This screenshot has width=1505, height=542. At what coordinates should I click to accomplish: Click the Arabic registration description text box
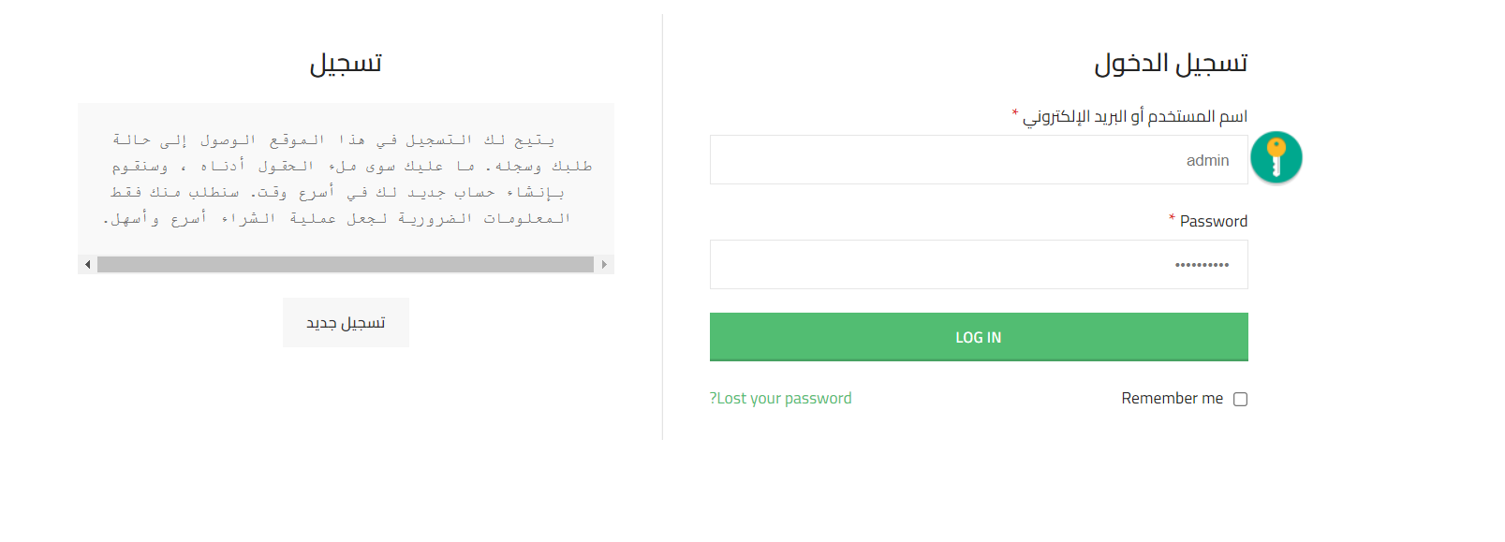coord(345,179)
